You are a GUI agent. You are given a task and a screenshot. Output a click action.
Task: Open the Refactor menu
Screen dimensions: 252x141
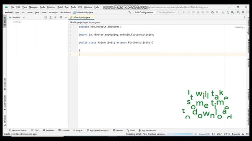(x=51, y=7)
